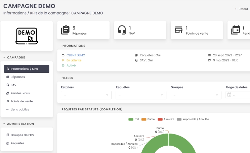Click the 9 mai 2023 - 10:10 date
Viewport: 250px width, 153px height.
pos(226,60)
